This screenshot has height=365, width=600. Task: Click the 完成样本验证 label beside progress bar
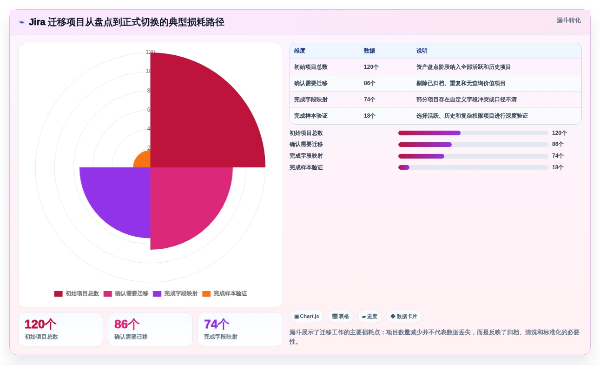pyautogui.click(x=306, y=167)
